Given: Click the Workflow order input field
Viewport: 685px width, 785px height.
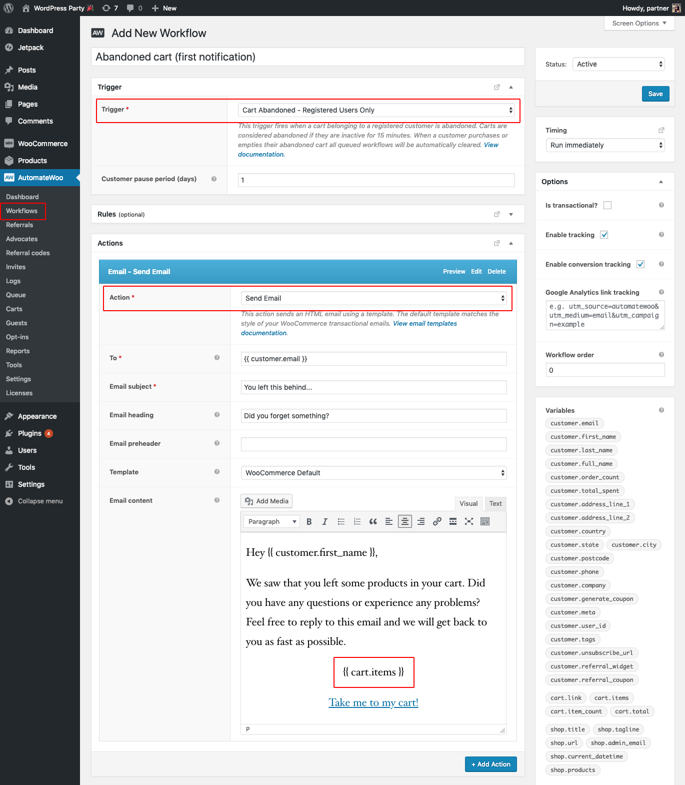Looking at the screenshot, I should point(605,370).
